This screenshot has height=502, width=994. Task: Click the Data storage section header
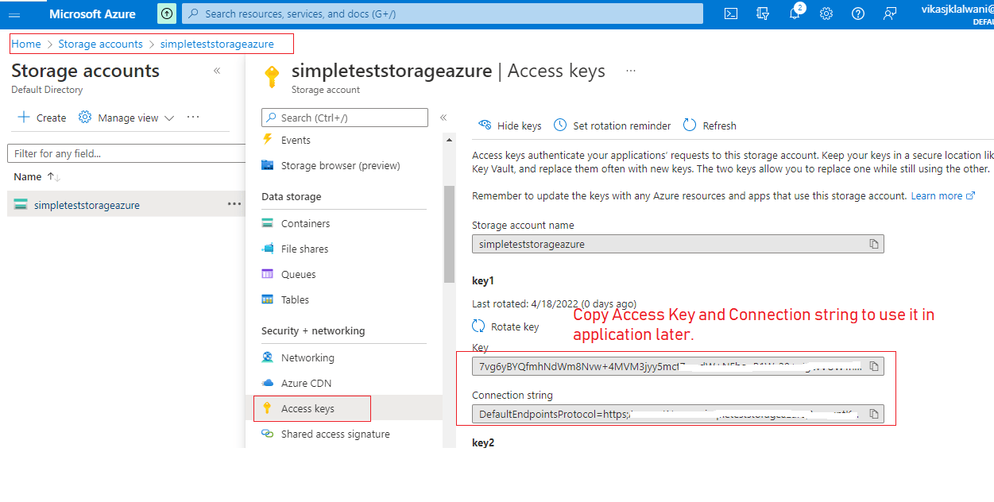pos(292,196)
